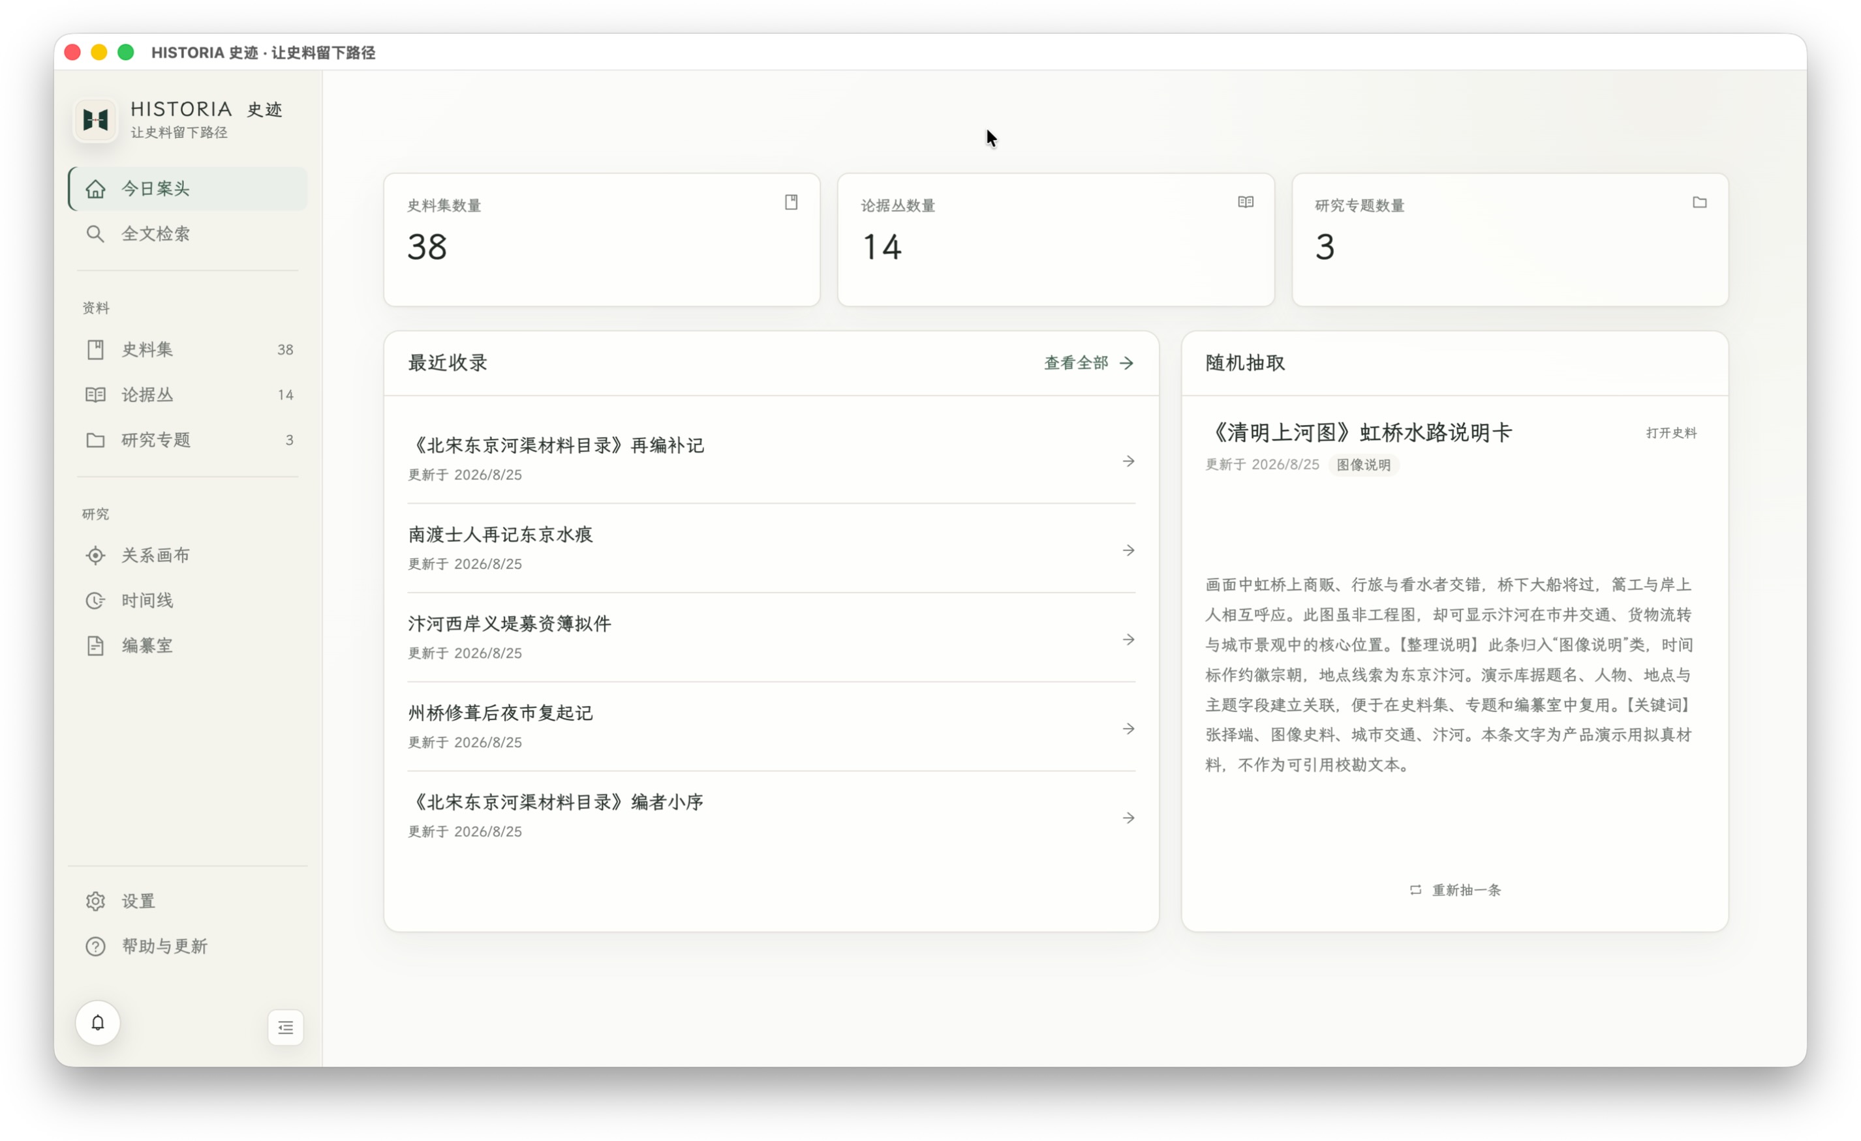The image size is (1861, 1141).
Task: Click the 论据丛数量 stat card value 14
Action: (882, 246)
